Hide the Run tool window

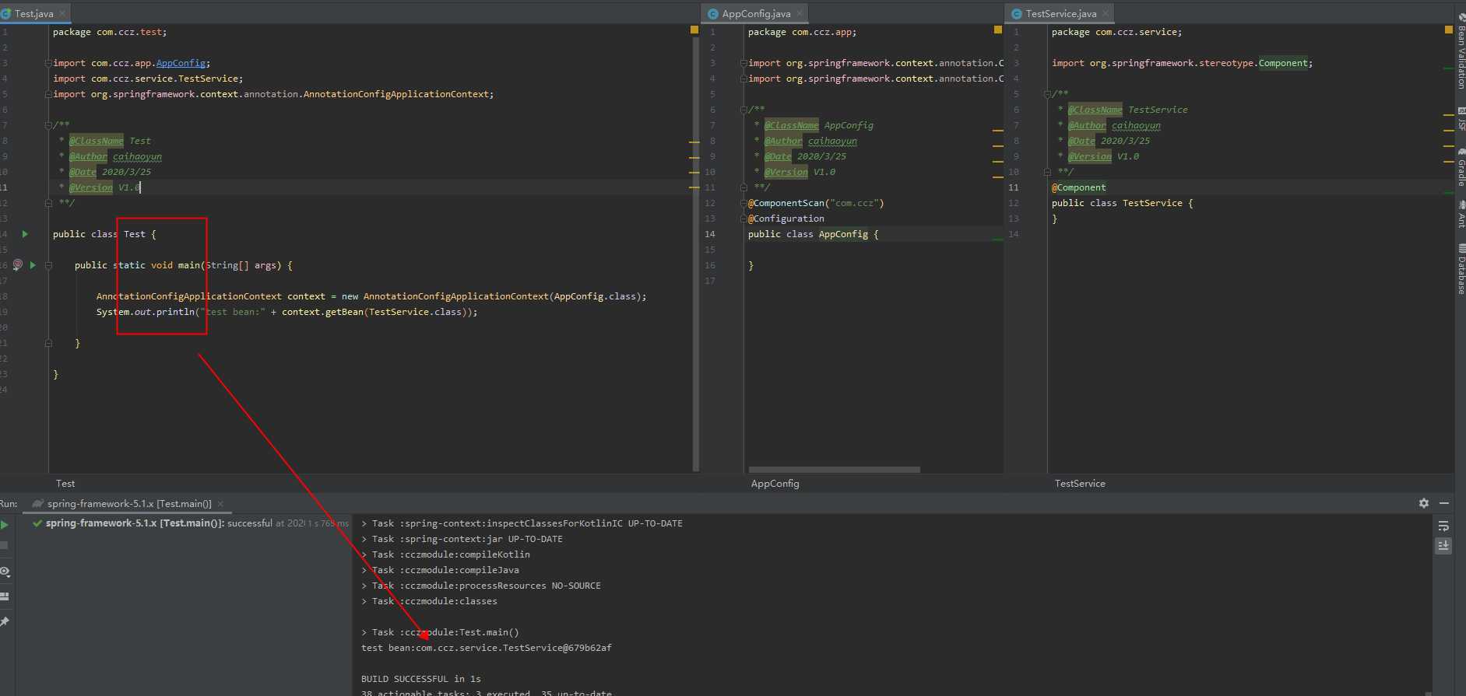tap(1444, 503)
